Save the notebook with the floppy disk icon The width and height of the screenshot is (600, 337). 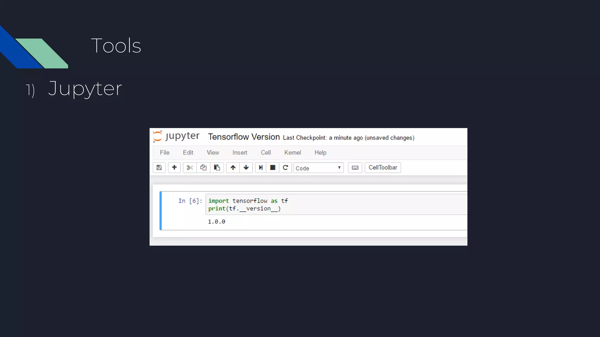point(159,168)
